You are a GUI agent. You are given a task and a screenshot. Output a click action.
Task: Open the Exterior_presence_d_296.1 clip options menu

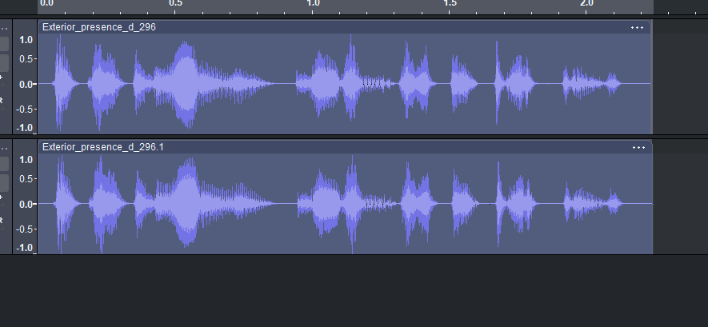point(638,147)
